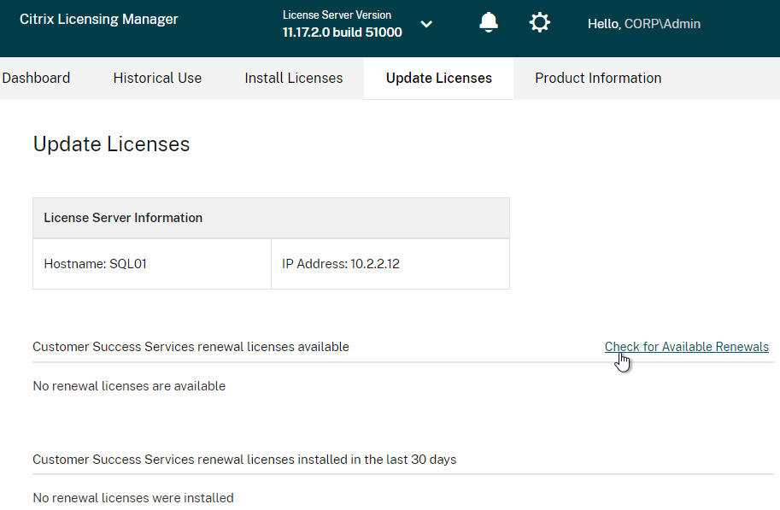The height and width of the screenshot is (510, 780).
Task: Click the "No renewal licenses are available" message
Action: tap(129, 386)
